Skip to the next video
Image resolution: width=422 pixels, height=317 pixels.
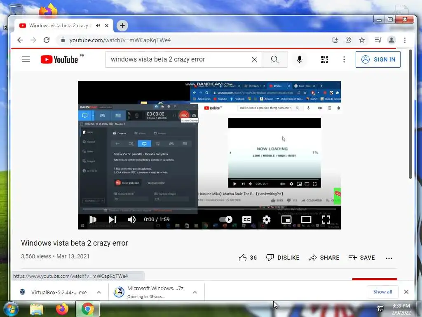[113, 220]
